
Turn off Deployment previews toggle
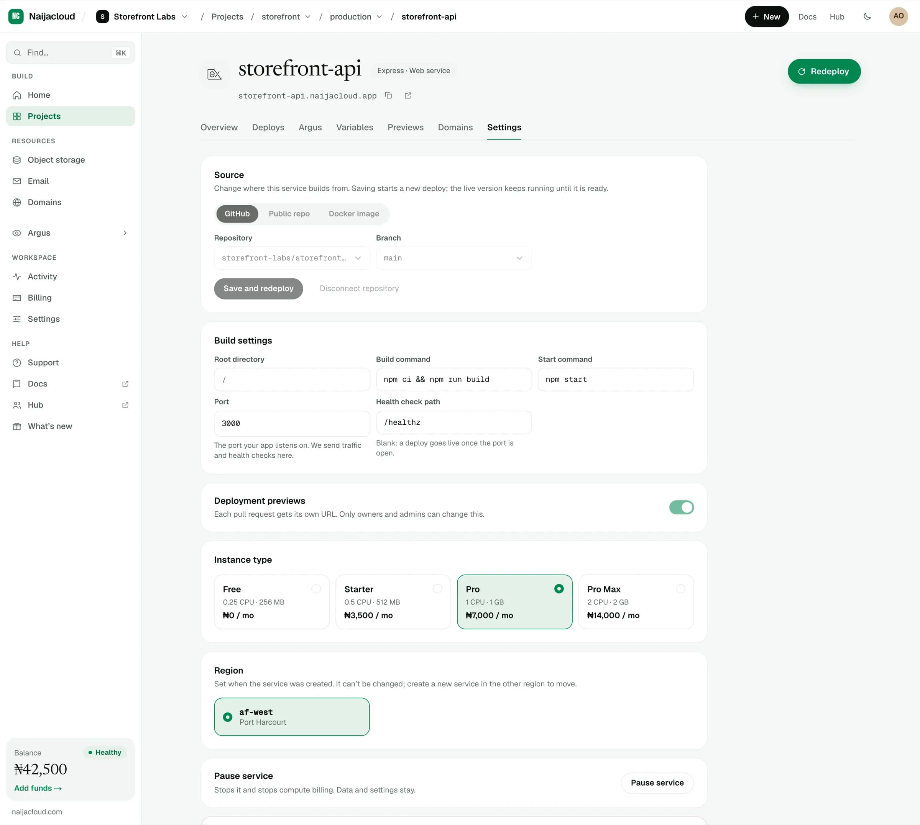681,507
